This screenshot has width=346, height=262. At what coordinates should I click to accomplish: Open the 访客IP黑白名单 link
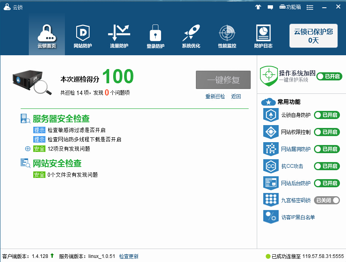(298, 217)
